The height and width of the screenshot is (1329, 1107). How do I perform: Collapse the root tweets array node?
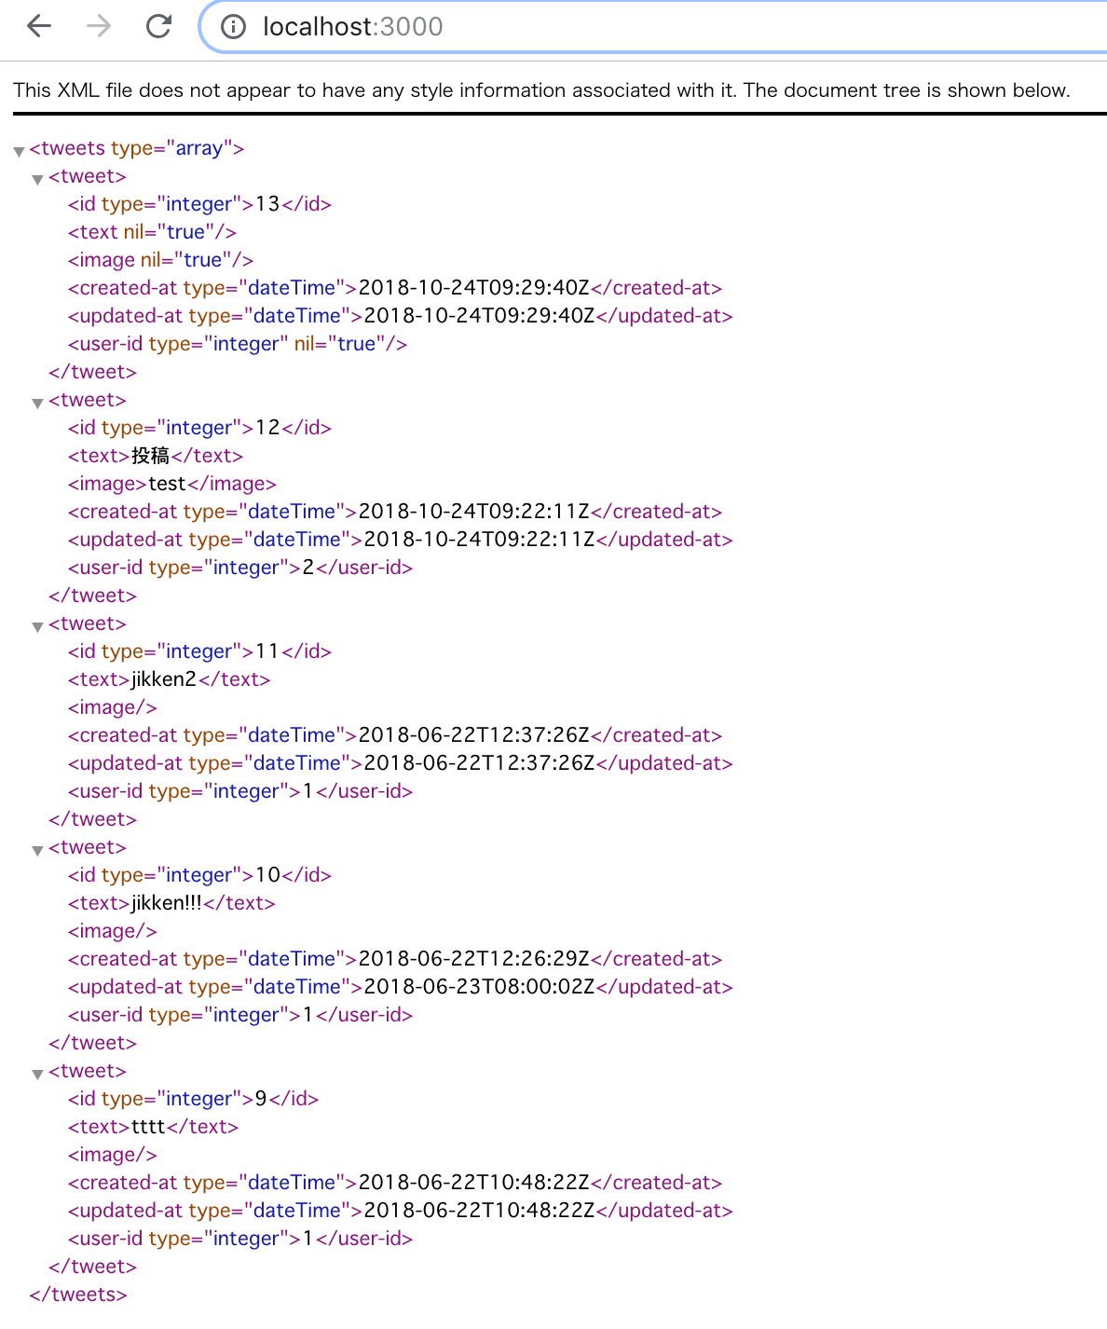pos(19,151)
